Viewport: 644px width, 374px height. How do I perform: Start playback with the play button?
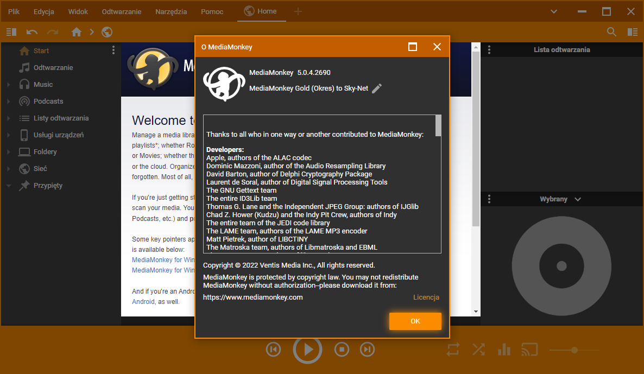pos(307,350)
